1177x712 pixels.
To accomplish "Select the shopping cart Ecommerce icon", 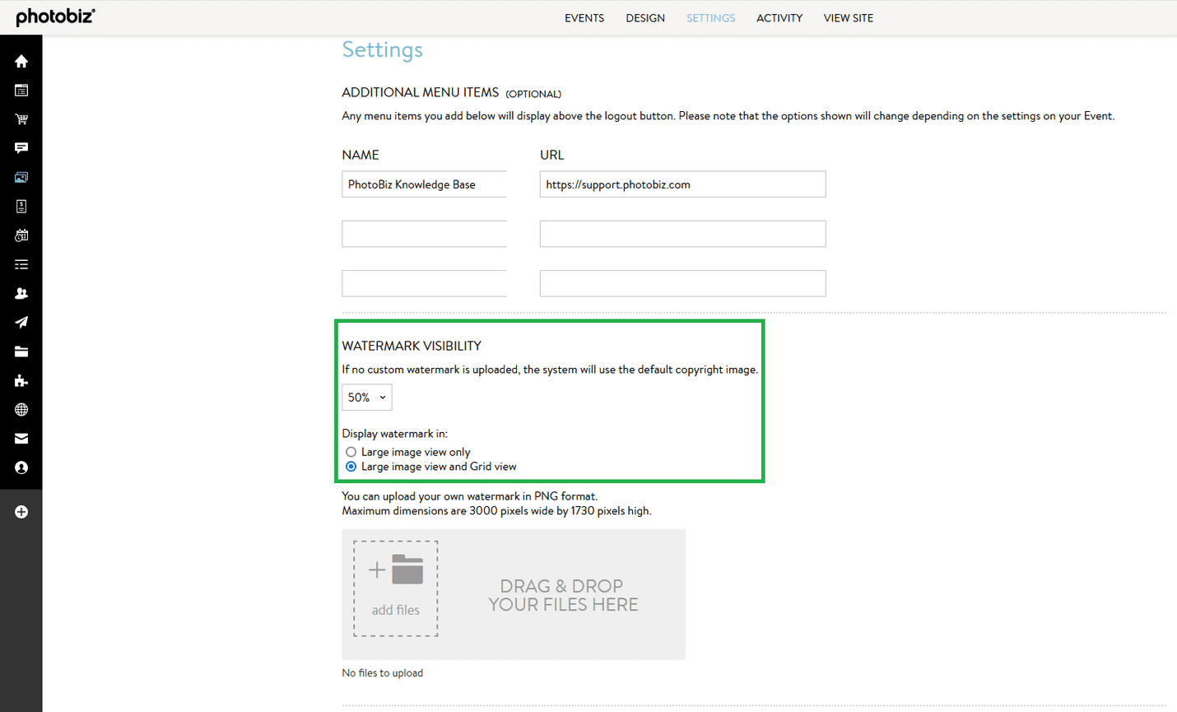I will (21, 119).
